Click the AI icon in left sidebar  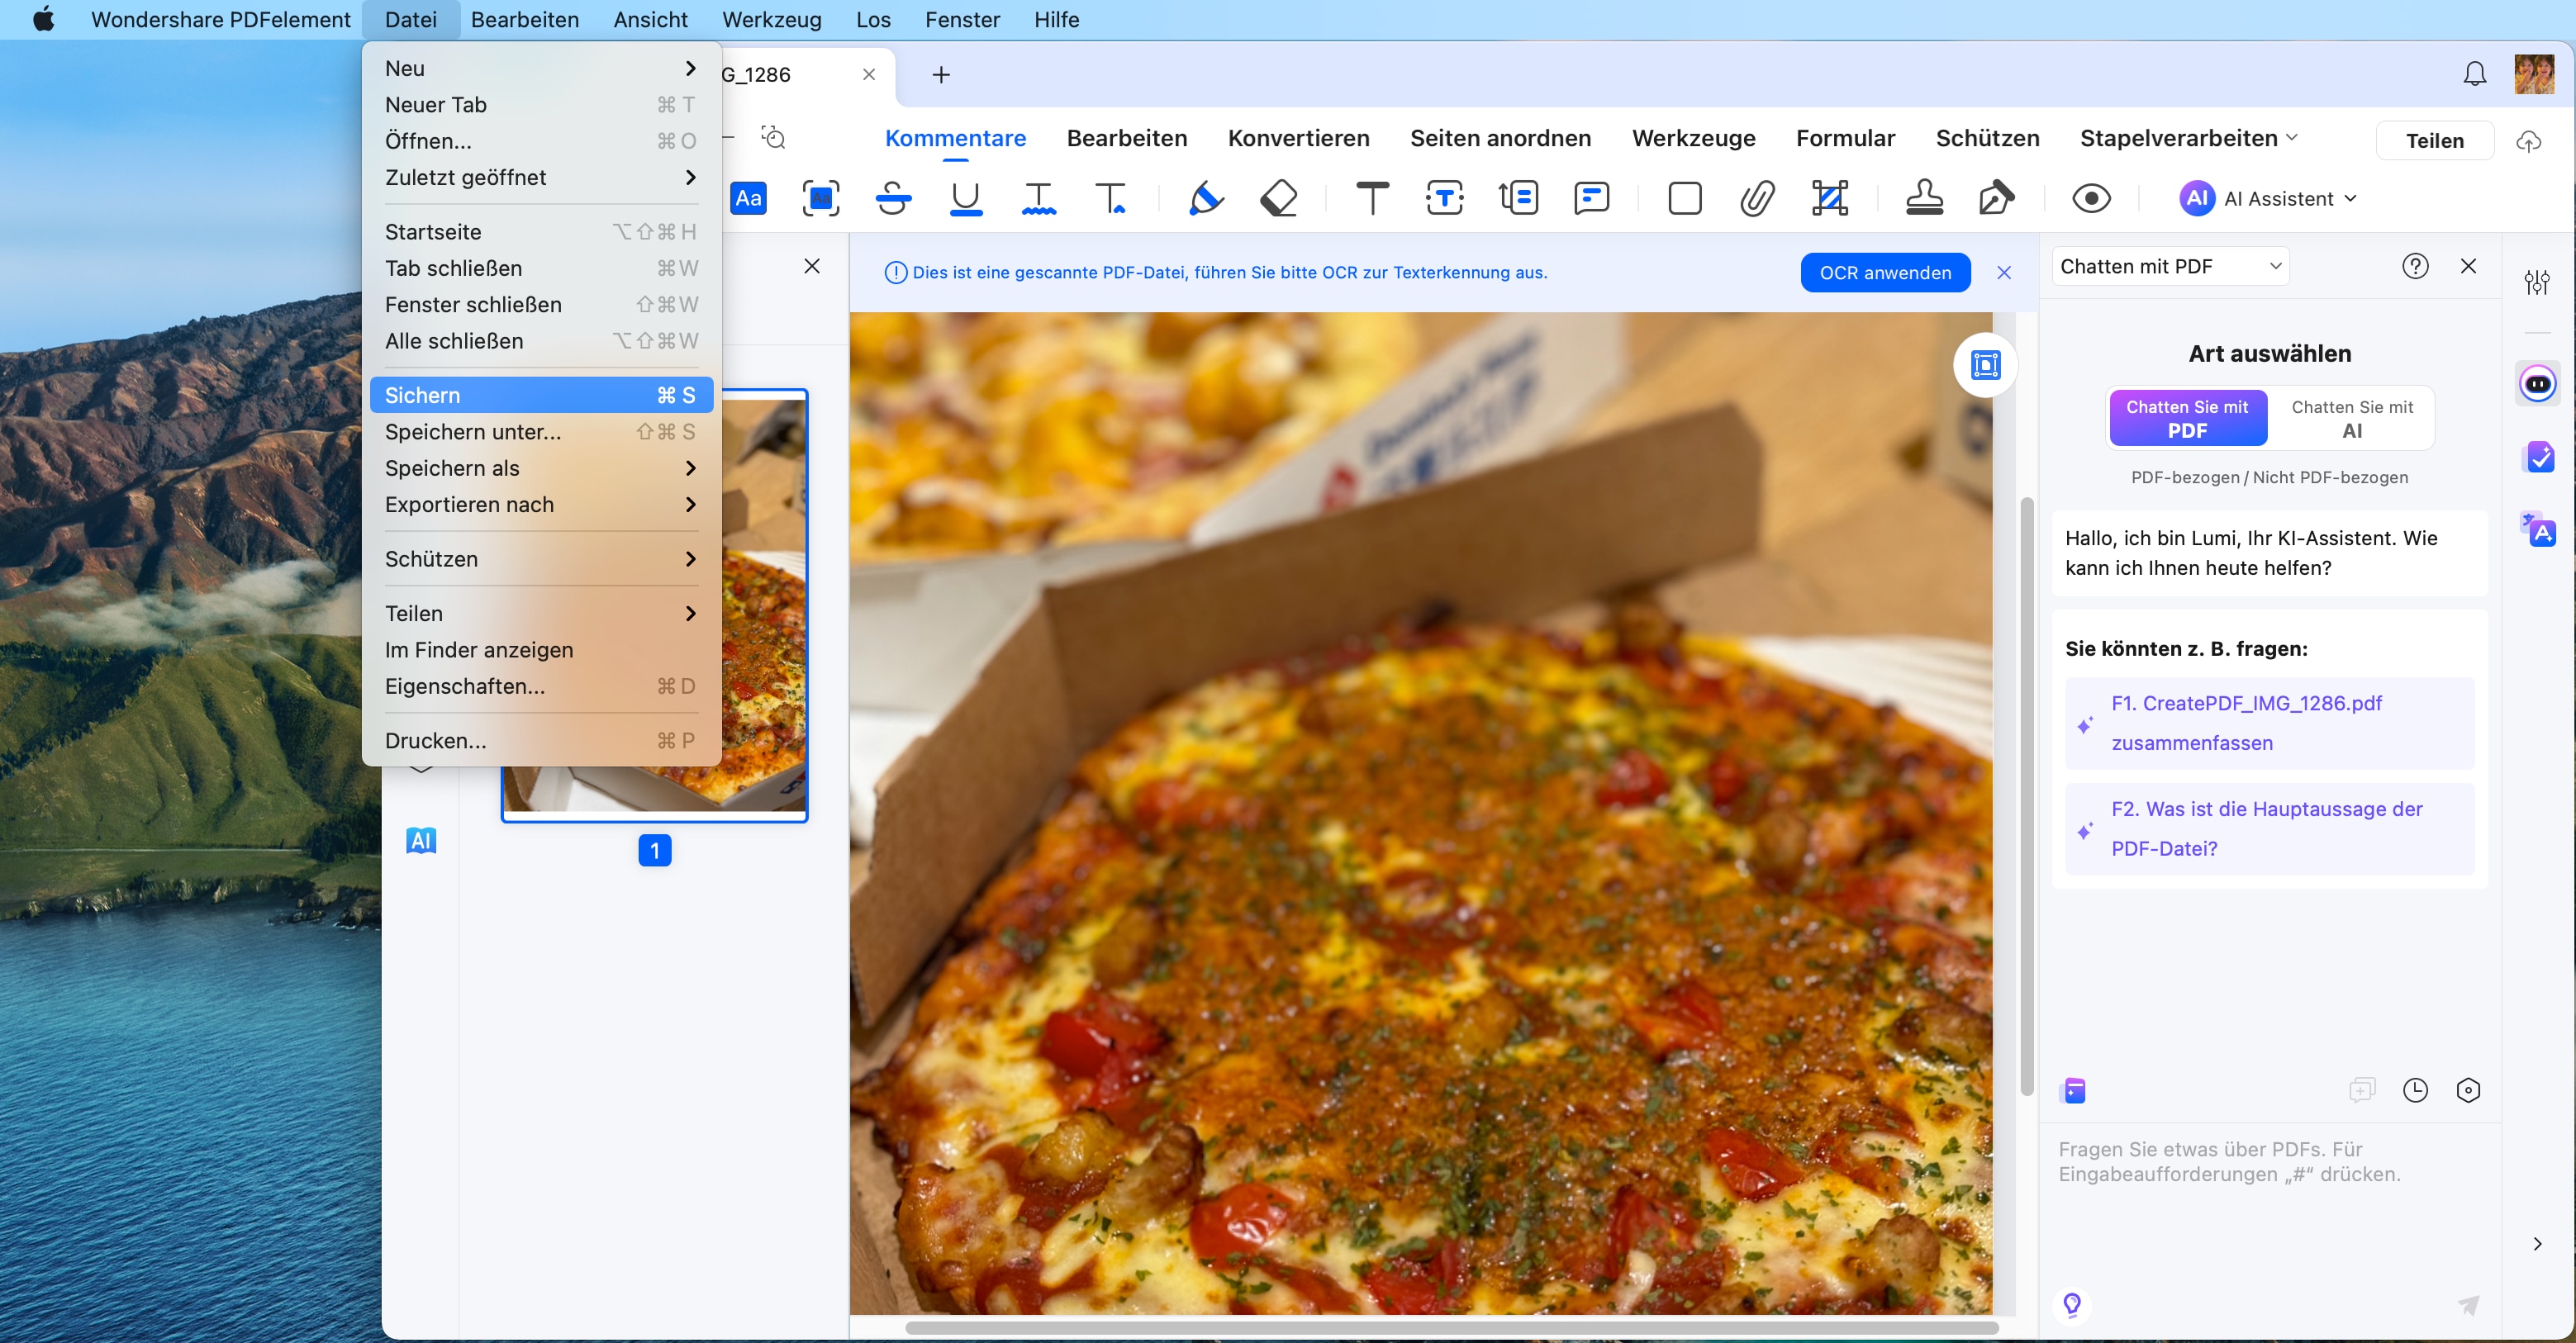click(x=421, y=841)
